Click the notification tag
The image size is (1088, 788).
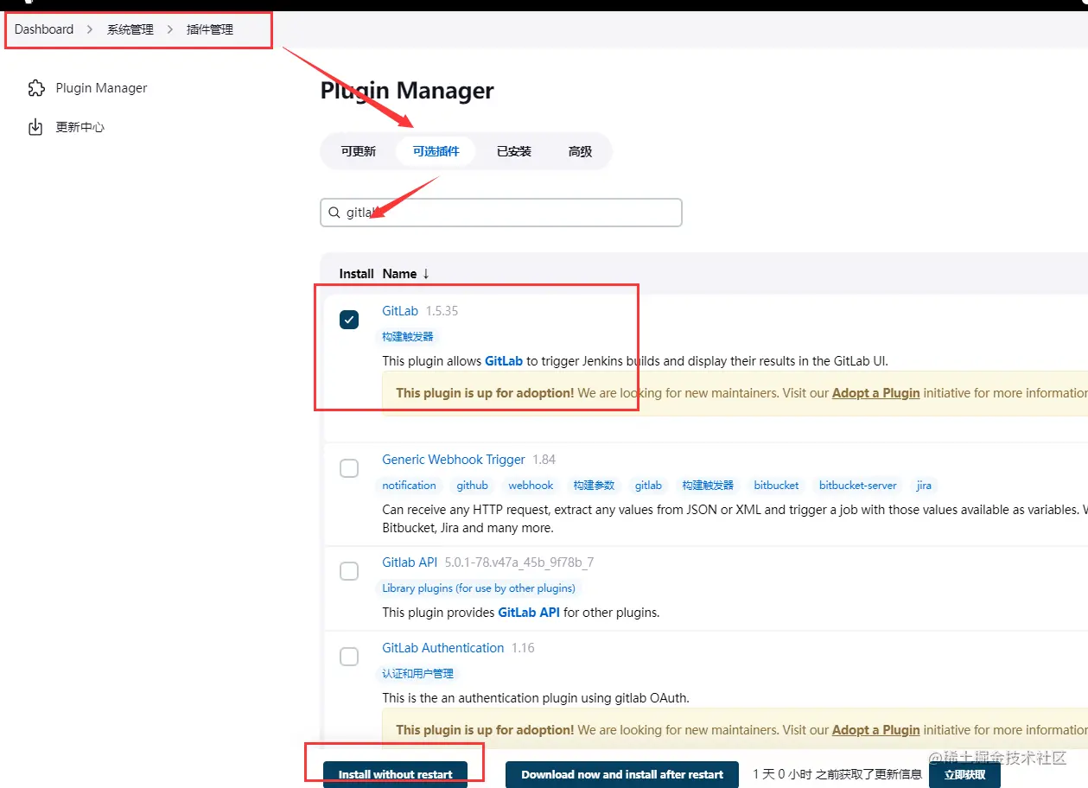(x=409, y=486)
